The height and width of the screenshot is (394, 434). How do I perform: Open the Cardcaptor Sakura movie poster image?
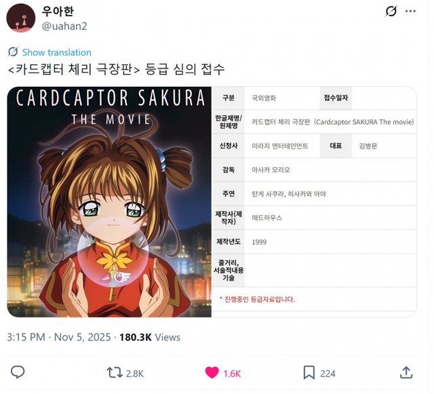[x=109, y=202]
